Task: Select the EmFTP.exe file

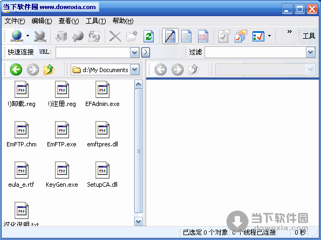Action: coord(62,135)
